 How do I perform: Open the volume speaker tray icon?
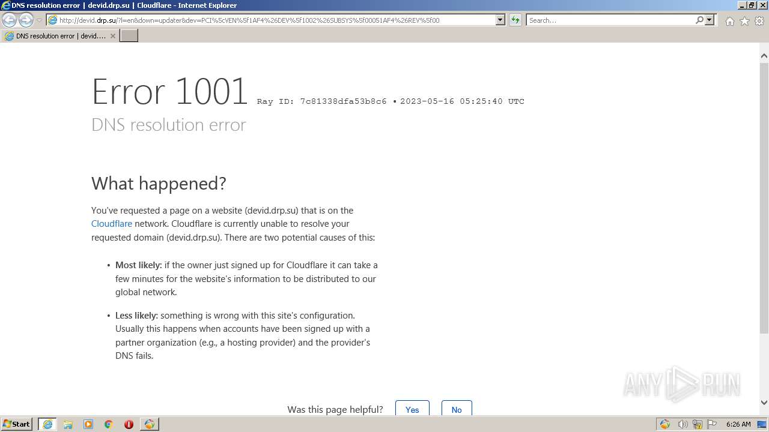682,424
